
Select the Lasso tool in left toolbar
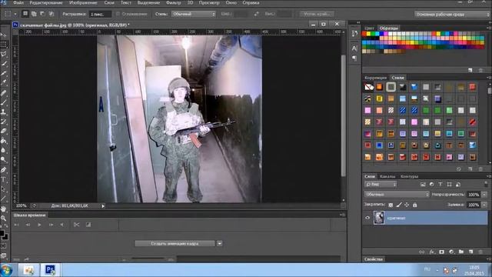4,54
